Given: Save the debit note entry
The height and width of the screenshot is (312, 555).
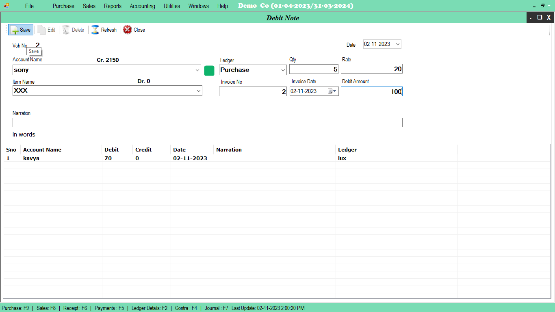Looking at the screenshot, I should (x=20, y=30).
